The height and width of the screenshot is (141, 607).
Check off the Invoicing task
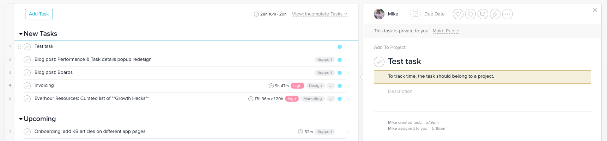(x=27, y=86)
